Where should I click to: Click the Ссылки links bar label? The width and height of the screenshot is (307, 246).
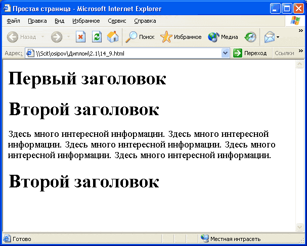point(284,53)
